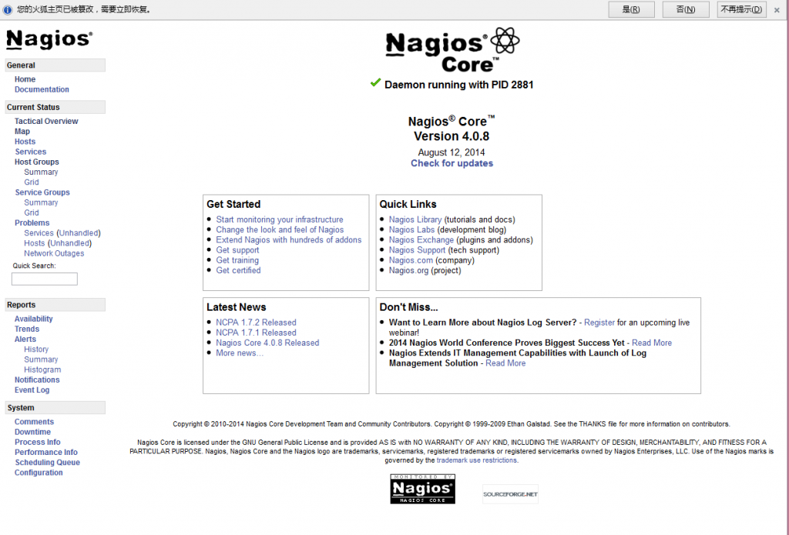The width and height of the screenshot is (789, 535).
Task: Open Grid under Host Groups
Action: 32,182
